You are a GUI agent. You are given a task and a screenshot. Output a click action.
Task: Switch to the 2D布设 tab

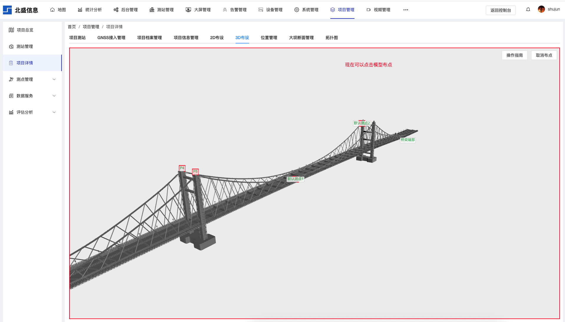coord(217,38)
